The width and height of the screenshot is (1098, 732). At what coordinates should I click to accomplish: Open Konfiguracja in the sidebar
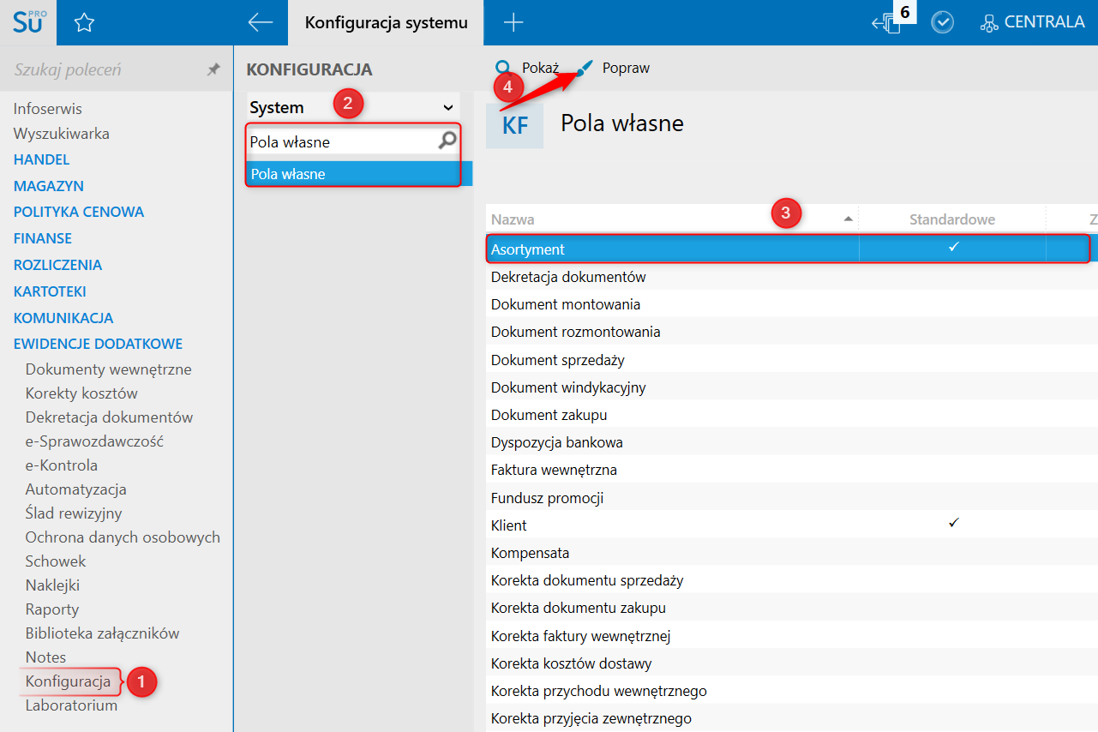pos(69,682)
